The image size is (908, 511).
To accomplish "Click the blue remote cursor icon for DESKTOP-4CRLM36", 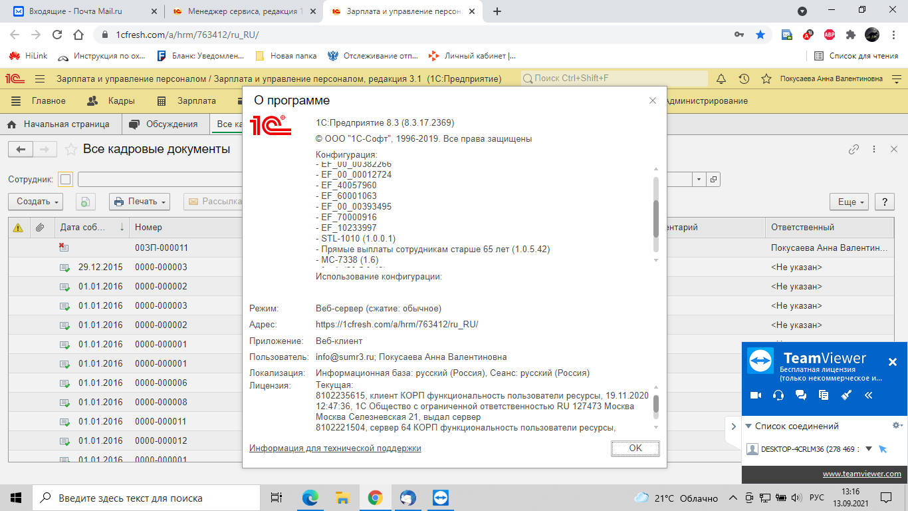I will pos(883,449).
